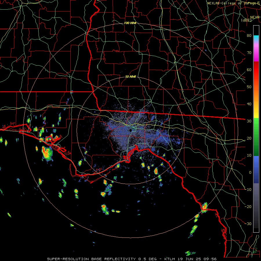261x261 pixels.
Task: Click the black radar site dot at ring center
Action: 131,130
